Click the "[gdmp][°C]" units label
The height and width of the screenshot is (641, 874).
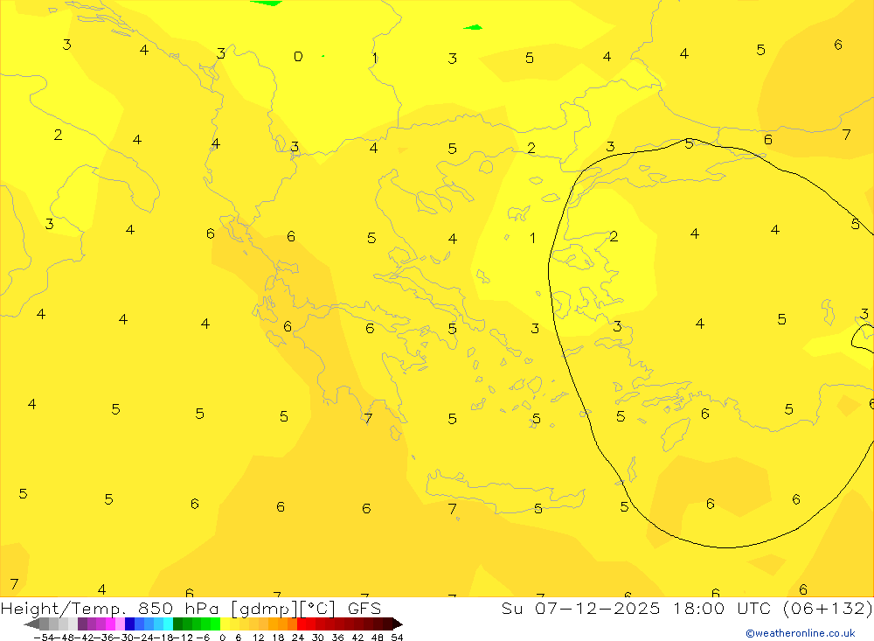[283, 609]
